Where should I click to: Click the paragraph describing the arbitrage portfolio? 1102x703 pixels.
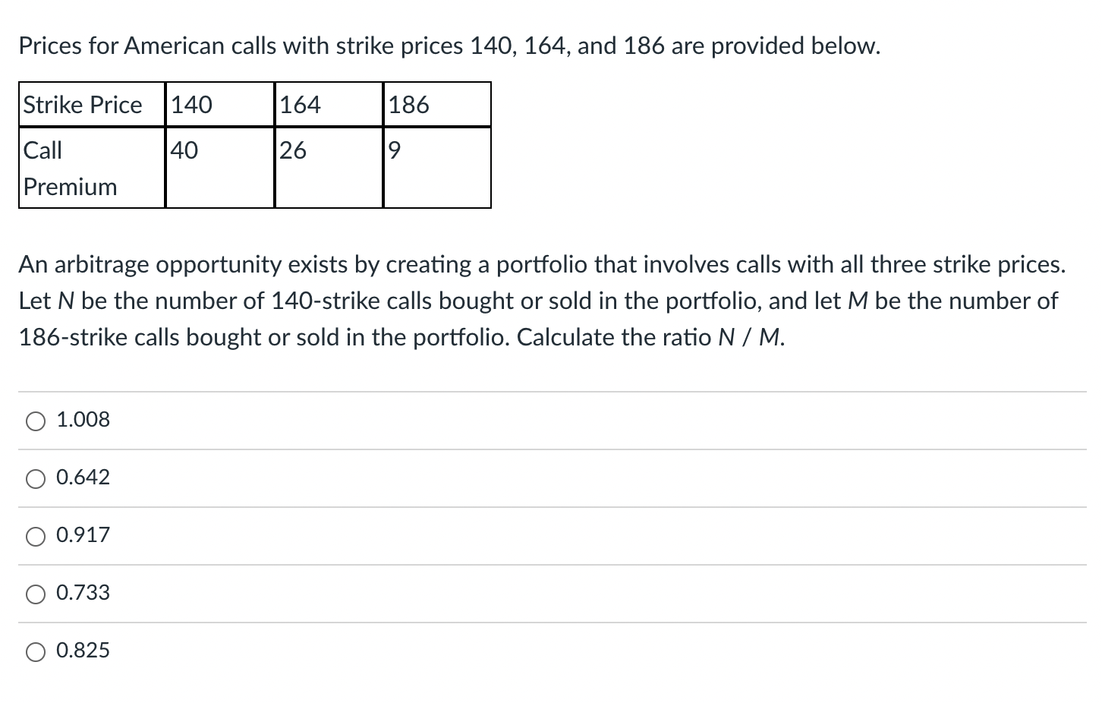tap(542, 301)
